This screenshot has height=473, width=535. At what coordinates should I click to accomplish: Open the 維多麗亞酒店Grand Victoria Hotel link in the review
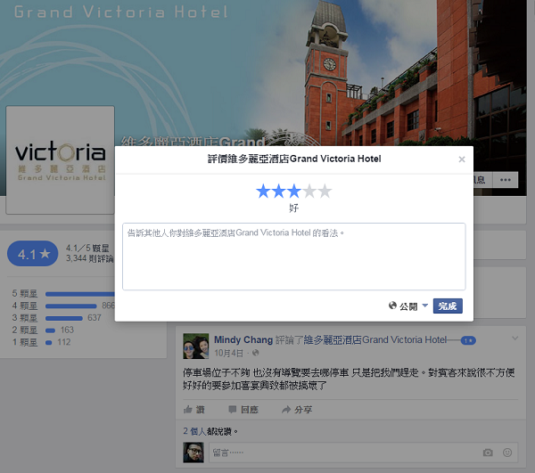click(x=375, y=339)
